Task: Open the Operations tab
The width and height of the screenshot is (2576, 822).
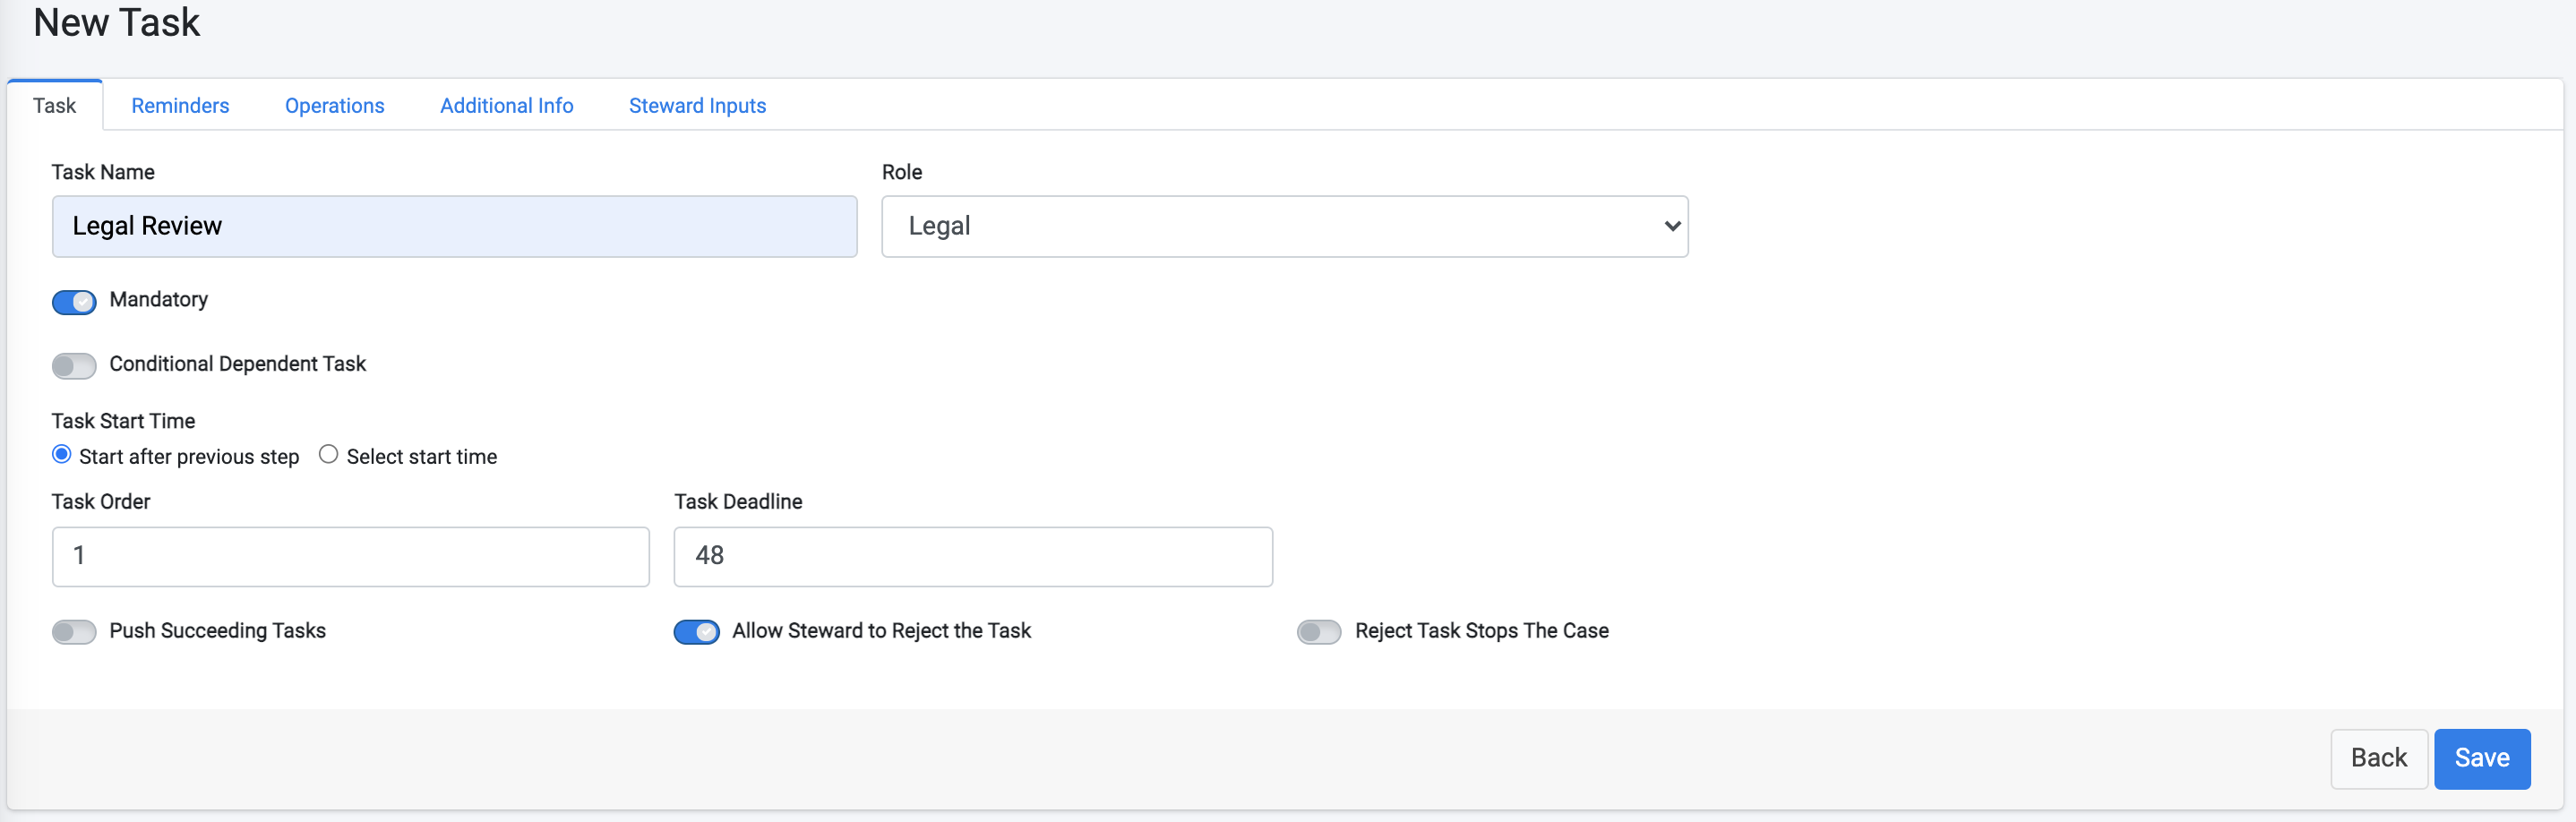Action: tap(334, 105)
